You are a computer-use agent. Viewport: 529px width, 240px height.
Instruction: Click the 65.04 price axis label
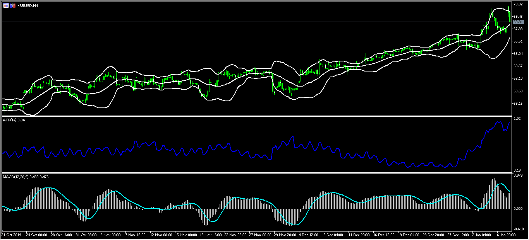coord(518,54)
